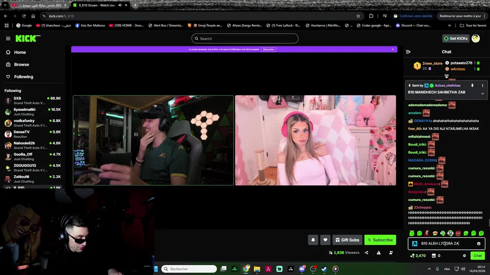Follow the channel with the heart button

coord(325,240)
